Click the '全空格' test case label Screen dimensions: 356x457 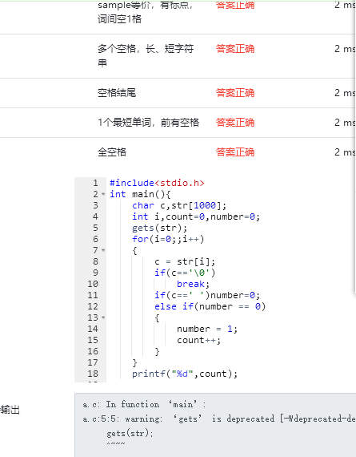coord(112,152)
